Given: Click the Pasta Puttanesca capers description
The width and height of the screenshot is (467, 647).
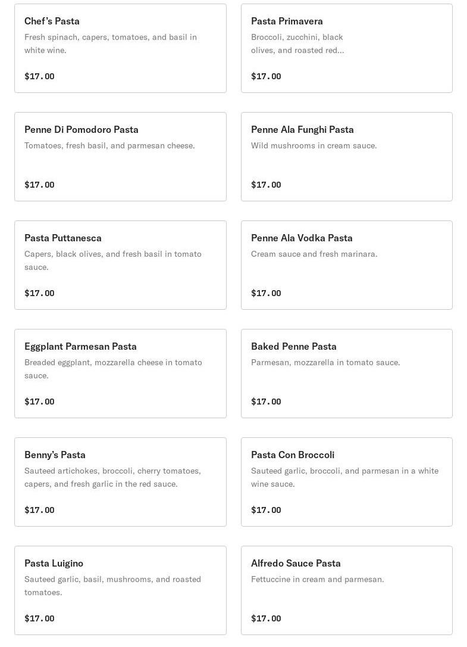Looking at the screenshot, I should point(112,260).
